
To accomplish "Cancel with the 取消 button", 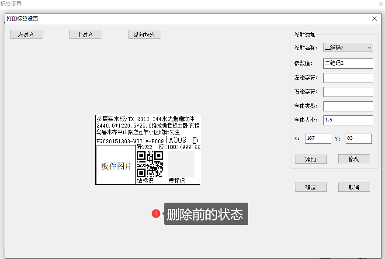I will pos(354,187).
